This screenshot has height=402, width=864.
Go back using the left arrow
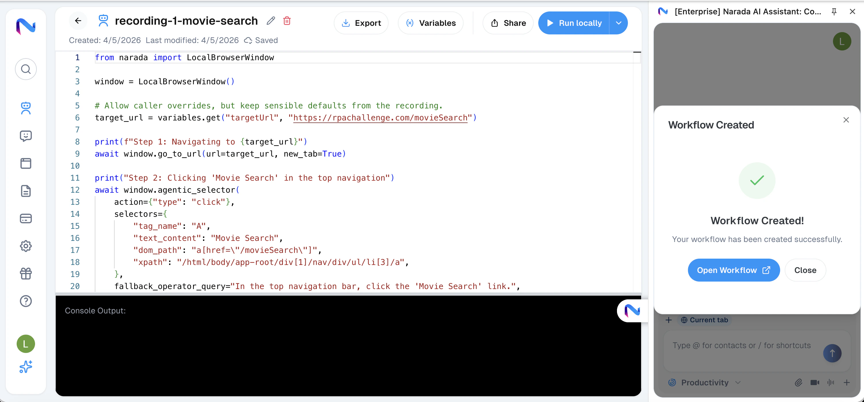[78, 21]
